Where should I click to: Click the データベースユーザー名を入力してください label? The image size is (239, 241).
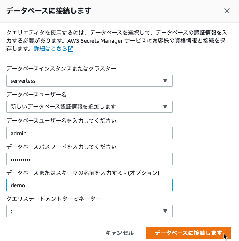[61, 120]
